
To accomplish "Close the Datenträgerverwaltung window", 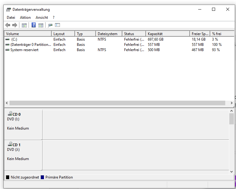I will 228,9.
